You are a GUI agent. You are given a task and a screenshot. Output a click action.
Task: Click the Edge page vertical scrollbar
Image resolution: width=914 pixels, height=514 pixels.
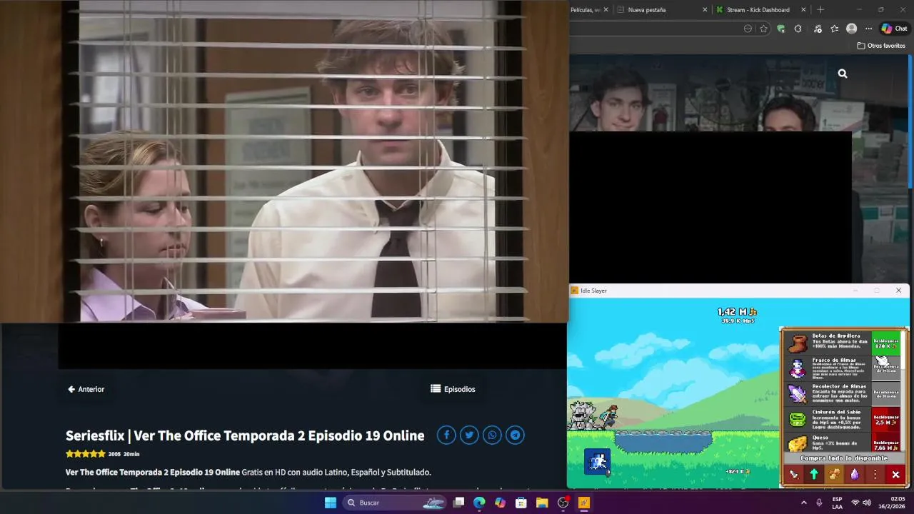click(x=910, y=121)
